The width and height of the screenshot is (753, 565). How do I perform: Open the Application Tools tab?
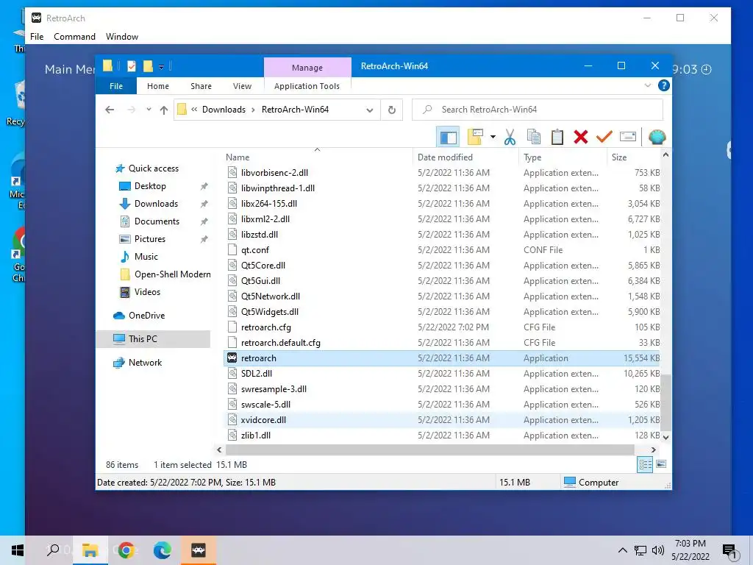[307, 86]
